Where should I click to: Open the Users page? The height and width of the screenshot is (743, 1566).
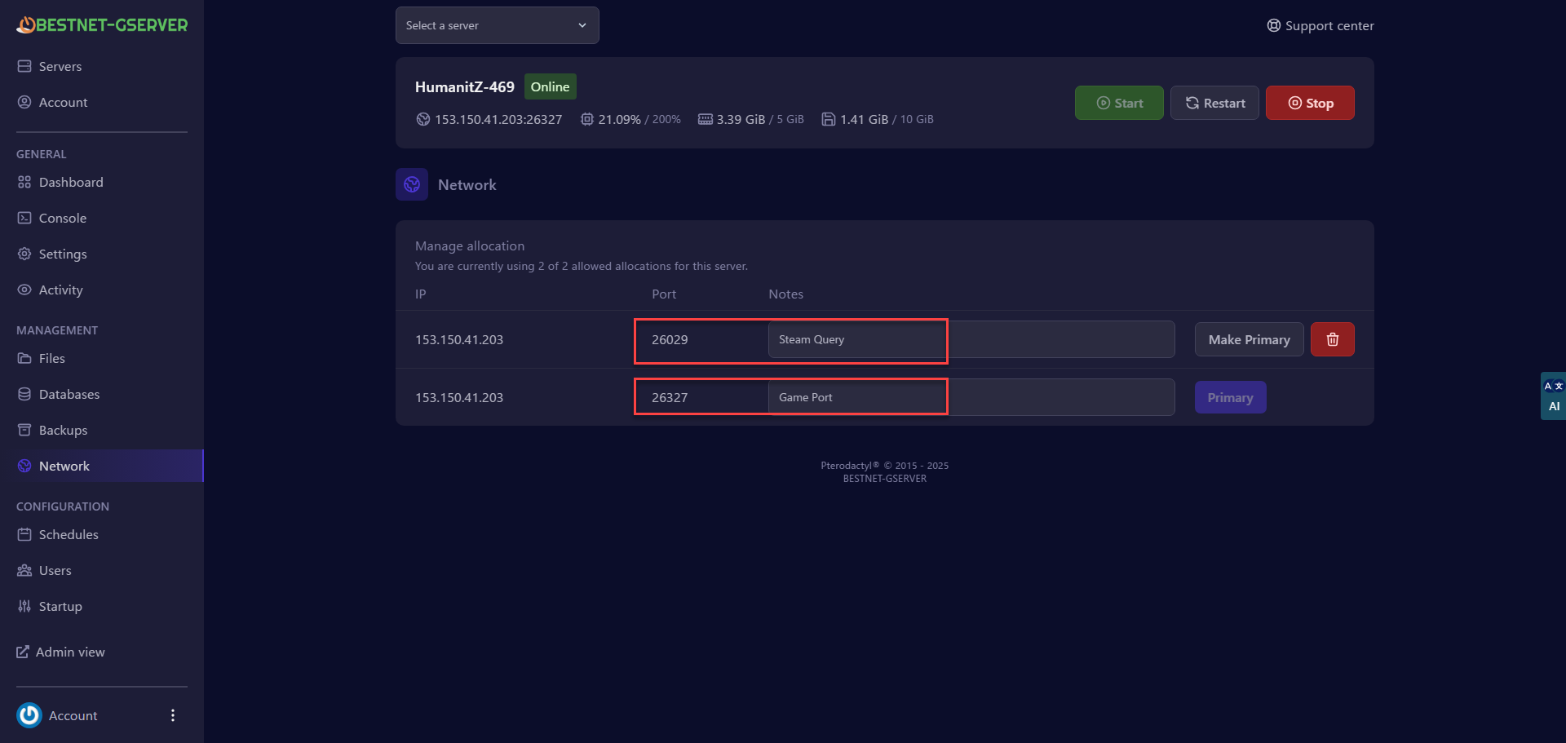coord(55,570)
